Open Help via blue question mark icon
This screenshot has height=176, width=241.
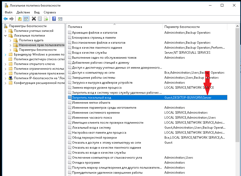54,19
